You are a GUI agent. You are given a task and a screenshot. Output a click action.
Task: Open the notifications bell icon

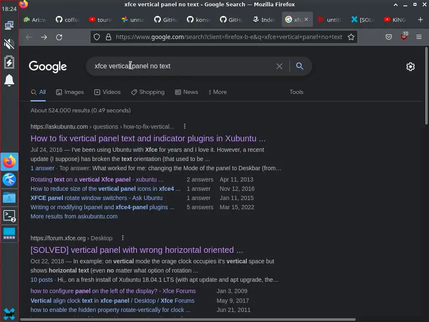click(x=9, y=80)
